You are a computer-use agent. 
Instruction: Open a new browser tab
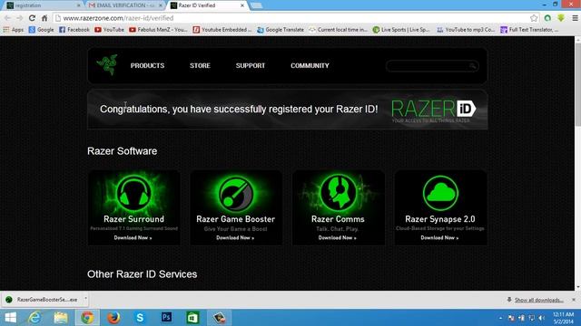point(256,5)
